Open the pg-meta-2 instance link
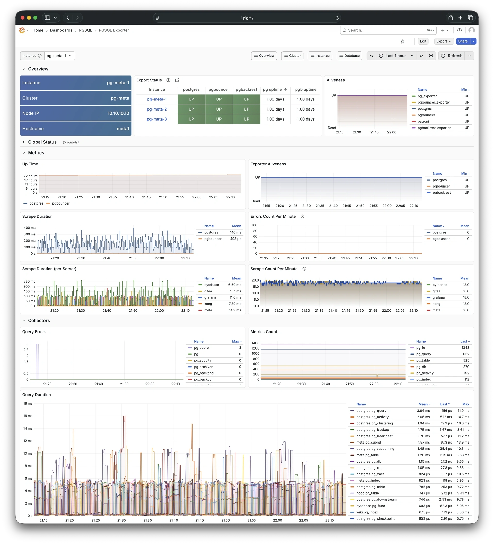 pos(157,109)
